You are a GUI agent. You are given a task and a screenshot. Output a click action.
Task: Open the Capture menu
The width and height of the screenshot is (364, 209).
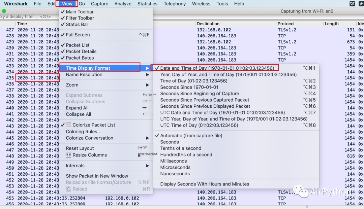[99, 4]
